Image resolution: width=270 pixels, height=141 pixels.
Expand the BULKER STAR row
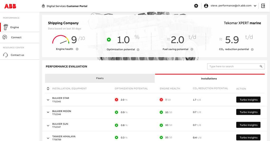[48, 100]
